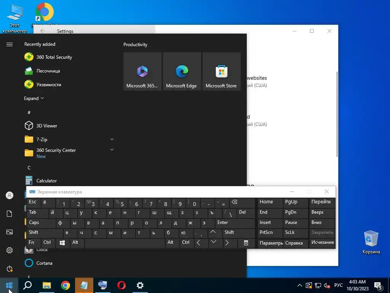Click the Del key on on-screen keyboard

(x=246, y=213)
